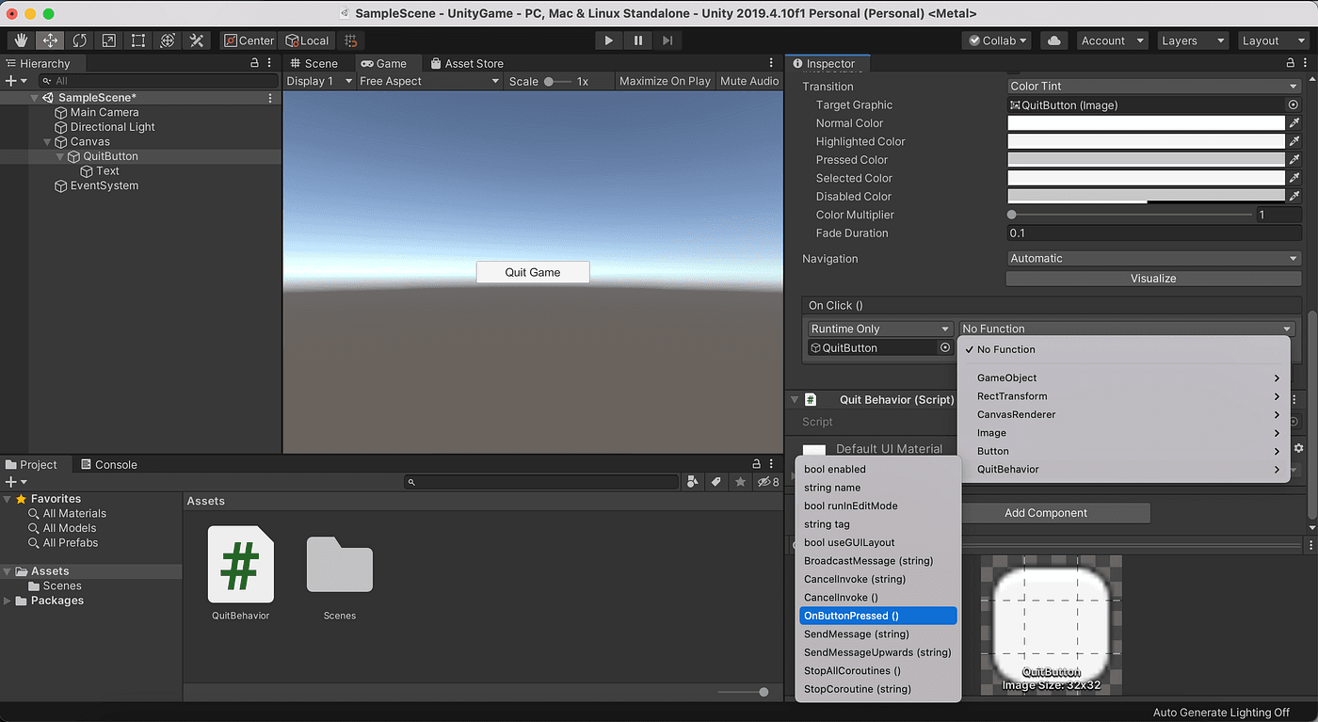1318x722 pixels.
Task: Select the combined Transform tool
Action: (x=168, y=40)
